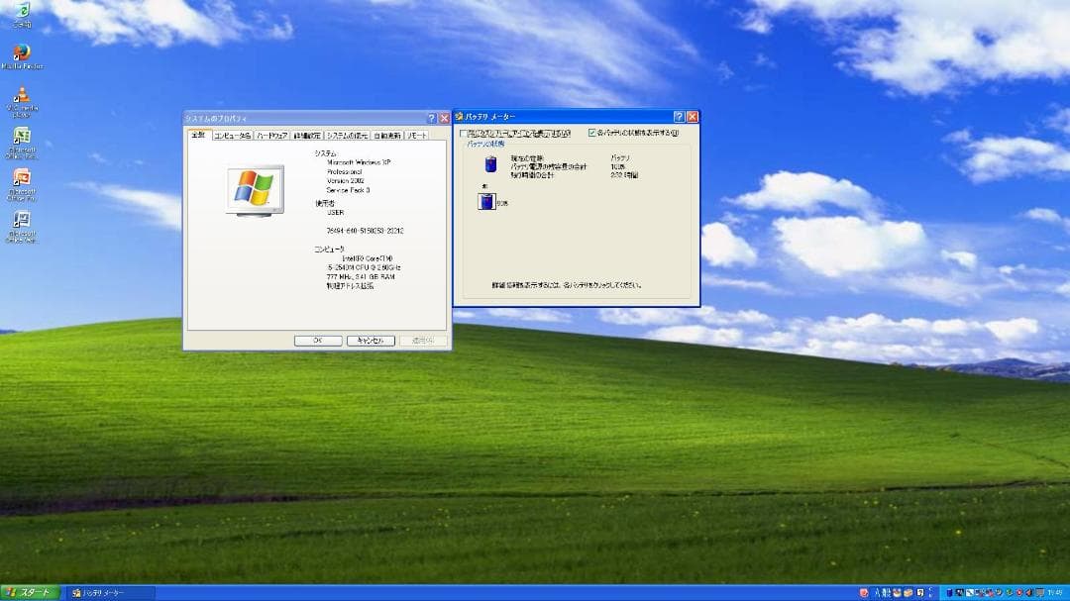
Task: Click OK in System Properties
Action: [318, 341]
